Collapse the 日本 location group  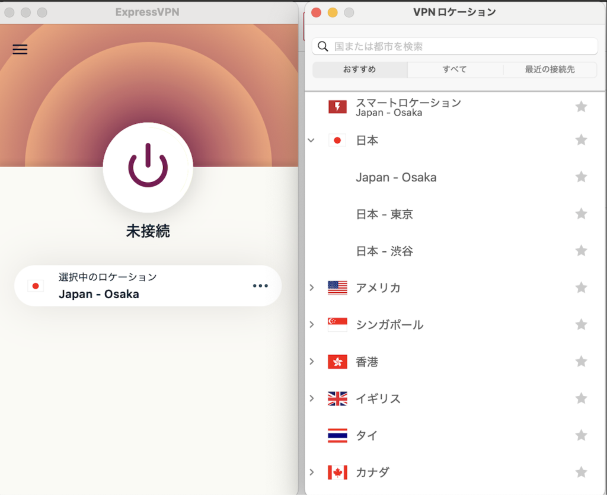pos(311,140)
